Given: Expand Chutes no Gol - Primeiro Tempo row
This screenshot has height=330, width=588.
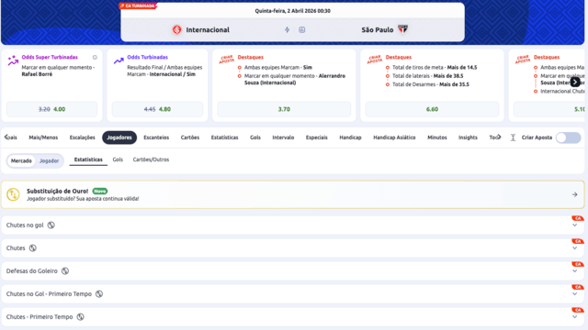Looking at the screenshot, I should [292, 293].
